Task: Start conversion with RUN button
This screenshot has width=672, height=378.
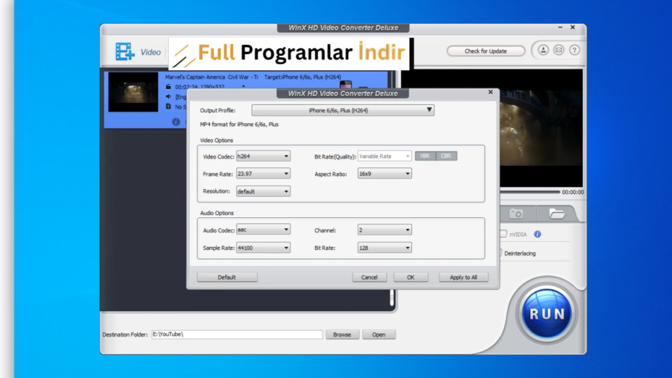Action: pyautogui.click(x=547, y=313)
